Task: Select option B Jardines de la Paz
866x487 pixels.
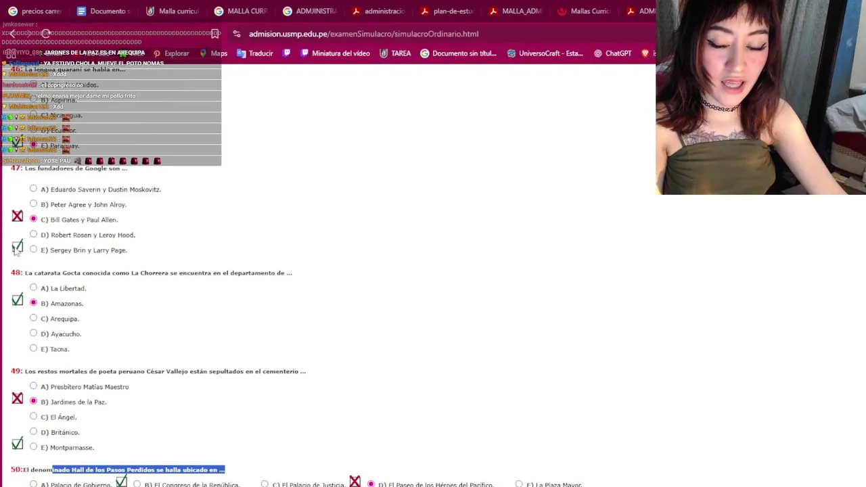Action: [33, 401]
